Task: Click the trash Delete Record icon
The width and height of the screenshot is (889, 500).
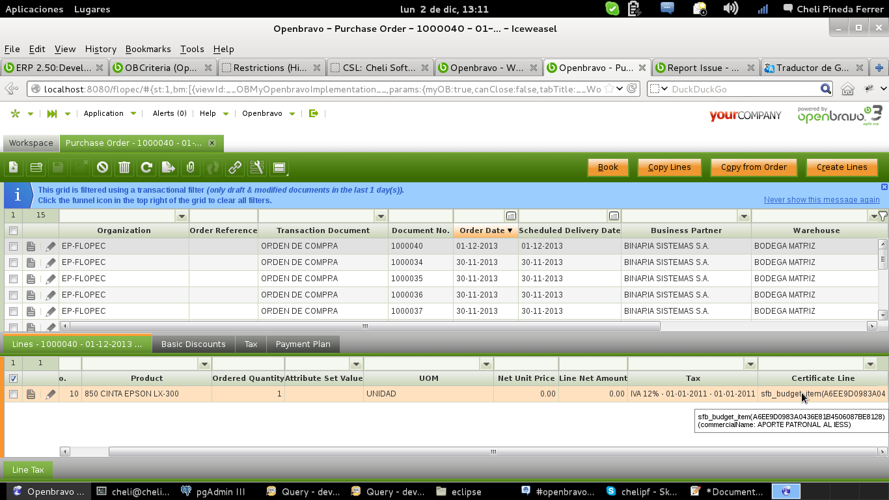Action: 124,167
